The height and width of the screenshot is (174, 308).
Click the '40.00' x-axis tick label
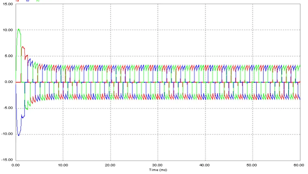pos(204,165)
